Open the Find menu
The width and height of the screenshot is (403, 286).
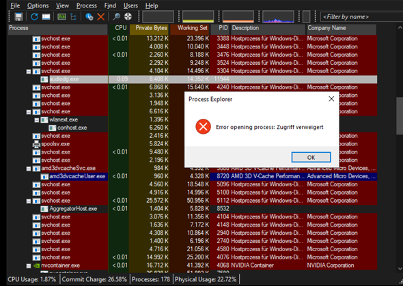[x=110, y=5]
